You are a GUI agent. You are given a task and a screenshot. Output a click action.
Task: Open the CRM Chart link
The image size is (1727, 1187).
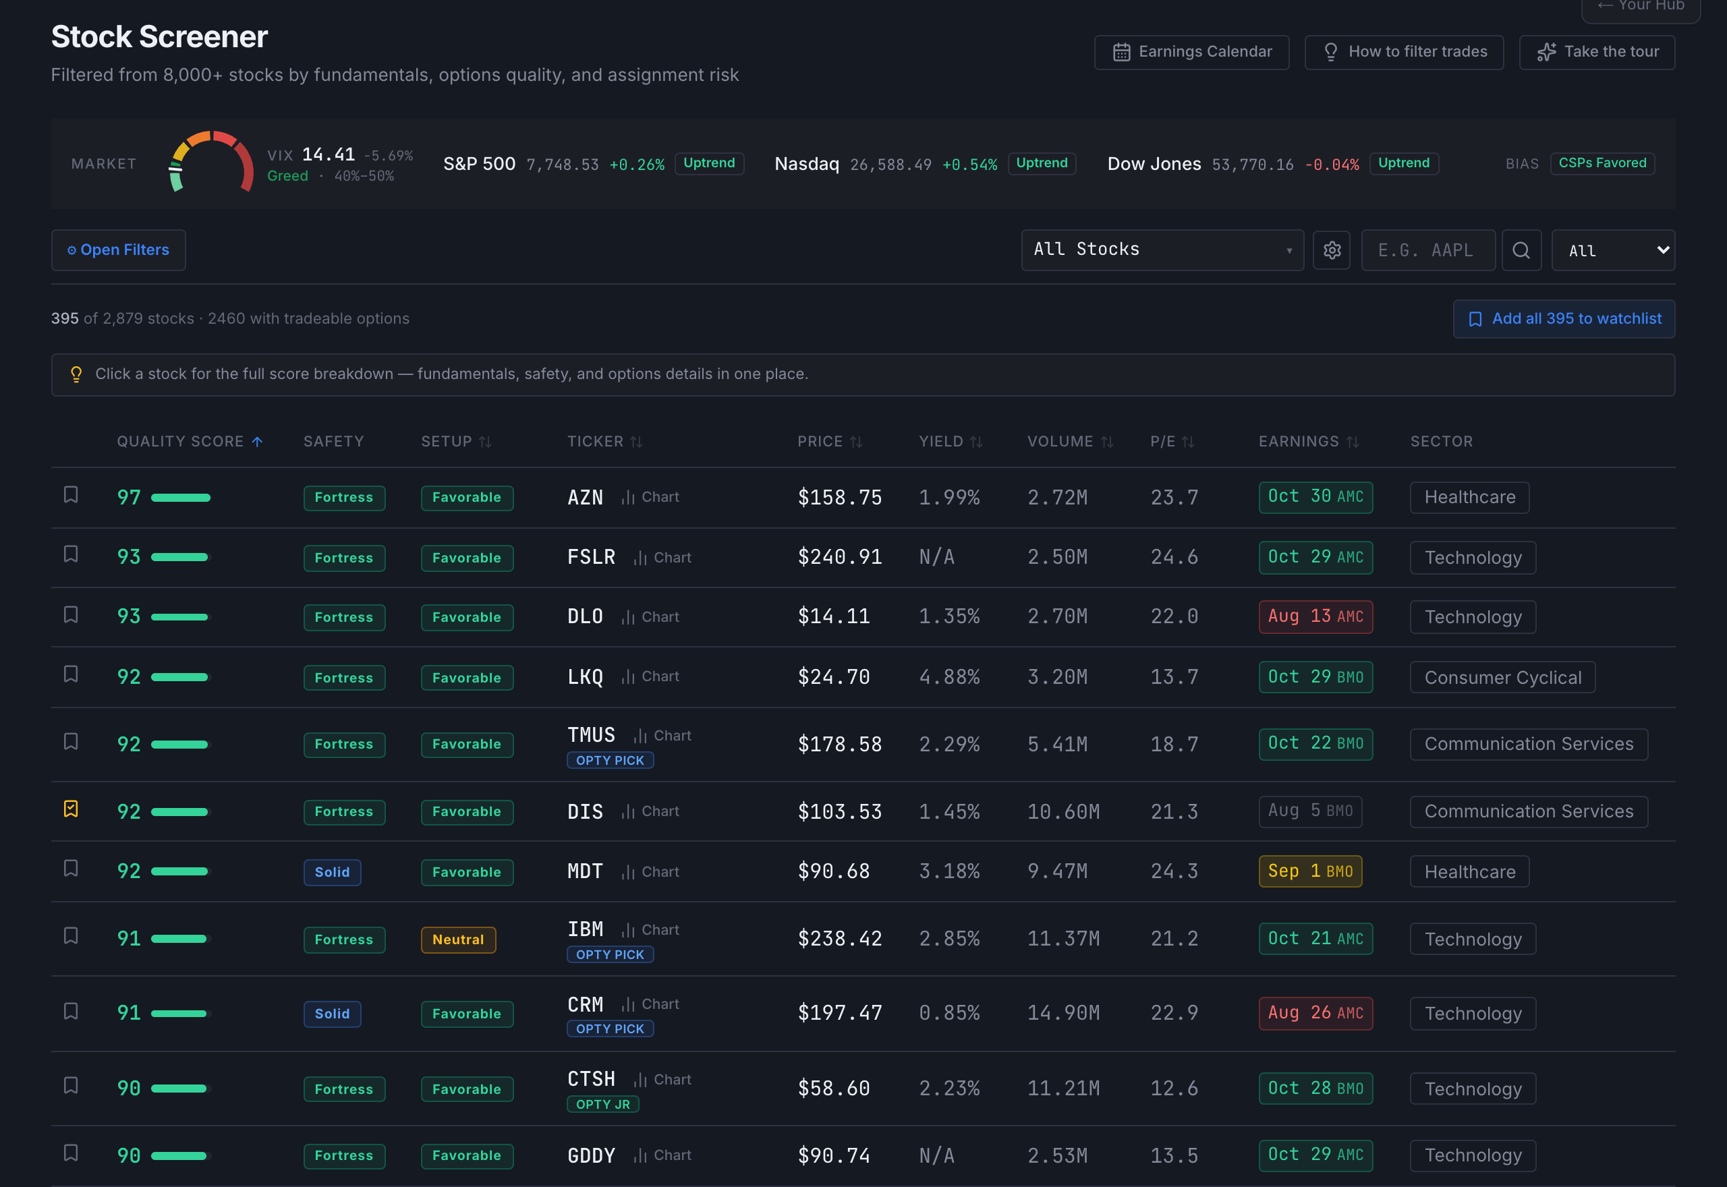point(650,1004)
